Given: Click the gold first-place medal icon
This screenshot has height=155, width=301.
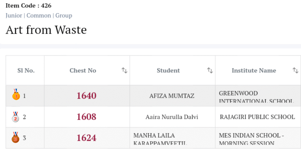Looking at the screenshot, I should (x=16, y=95).
